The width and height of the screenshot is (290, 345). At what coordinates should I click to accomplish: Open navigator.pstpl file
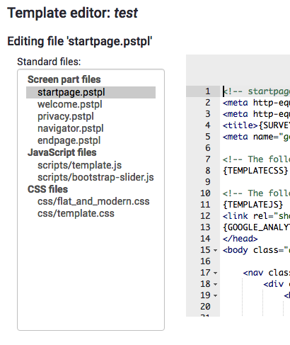tap(71, 128)
